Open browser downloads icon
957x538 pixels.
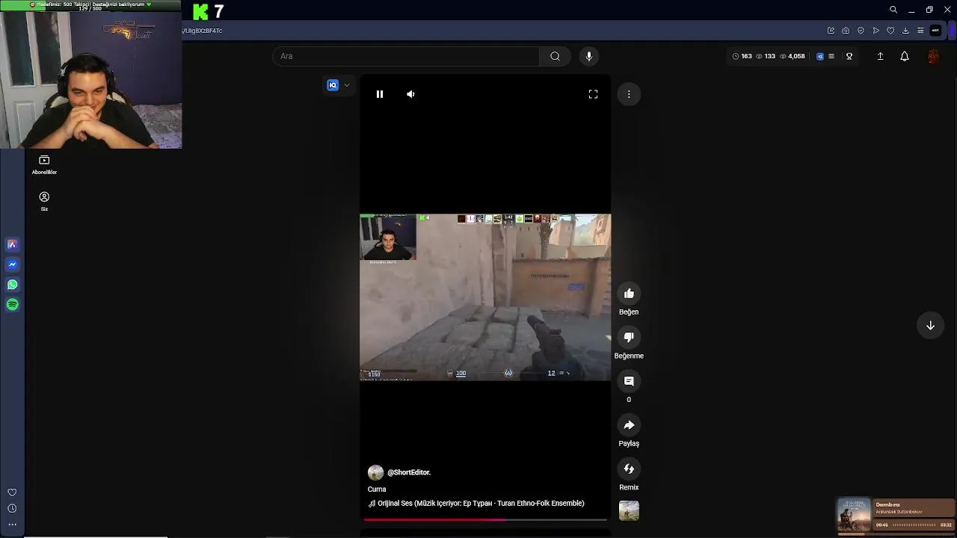905,31
